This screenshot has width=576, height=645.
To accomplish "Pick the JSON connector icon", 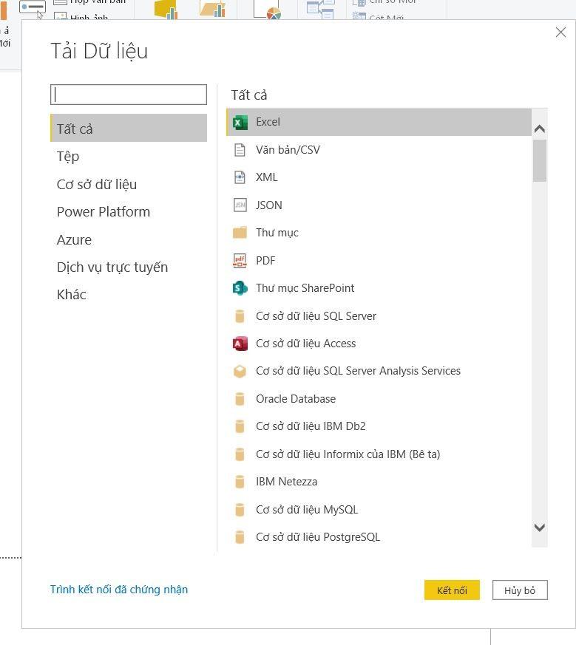I will 240,205.
